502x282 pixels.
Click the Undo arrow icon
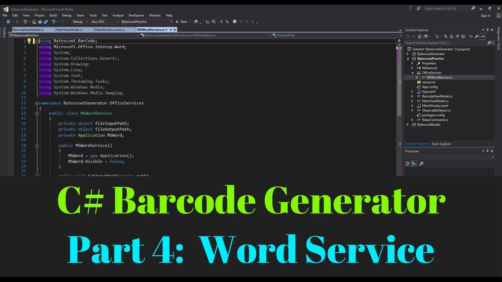(53, 22)
